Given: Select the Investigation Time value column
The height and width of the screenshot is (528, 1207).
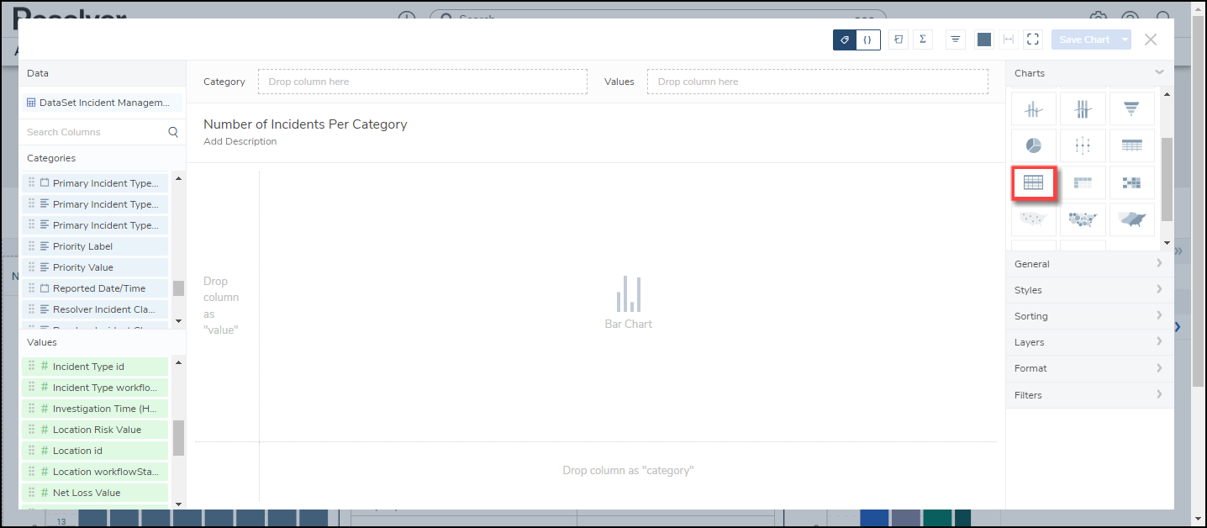Looking at the screenshot, I should [95, 409].
